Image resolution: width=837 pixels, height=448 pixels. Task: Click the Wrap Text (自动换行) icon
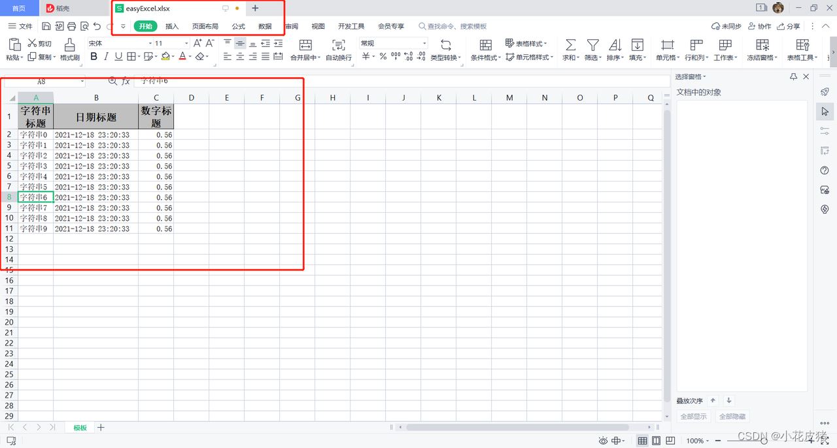point(339,44)
